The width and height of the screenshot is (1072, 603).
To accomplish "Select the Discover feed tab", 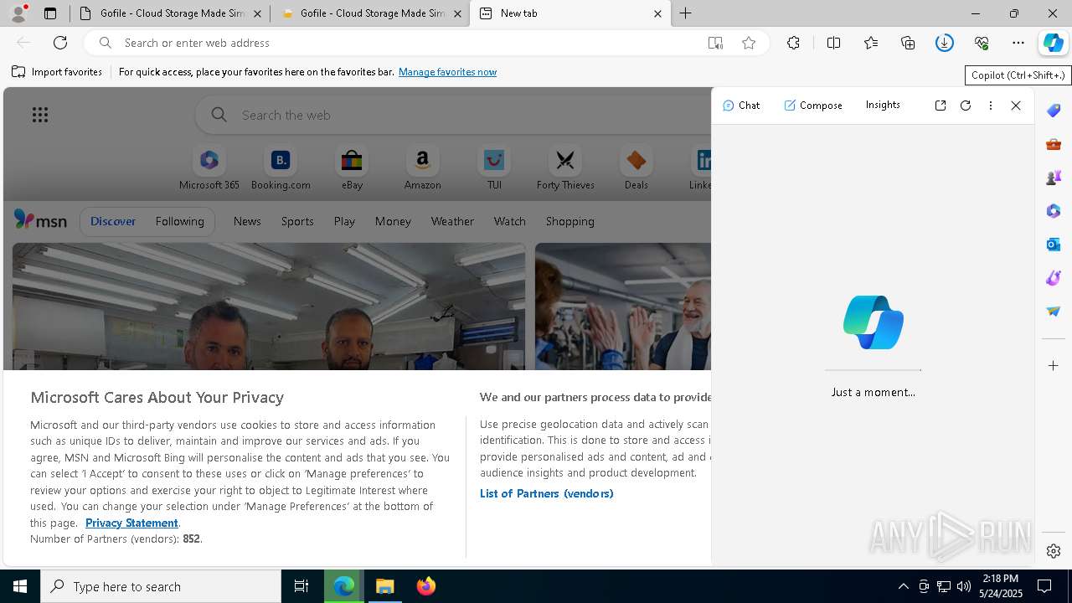I will [113, 221].
